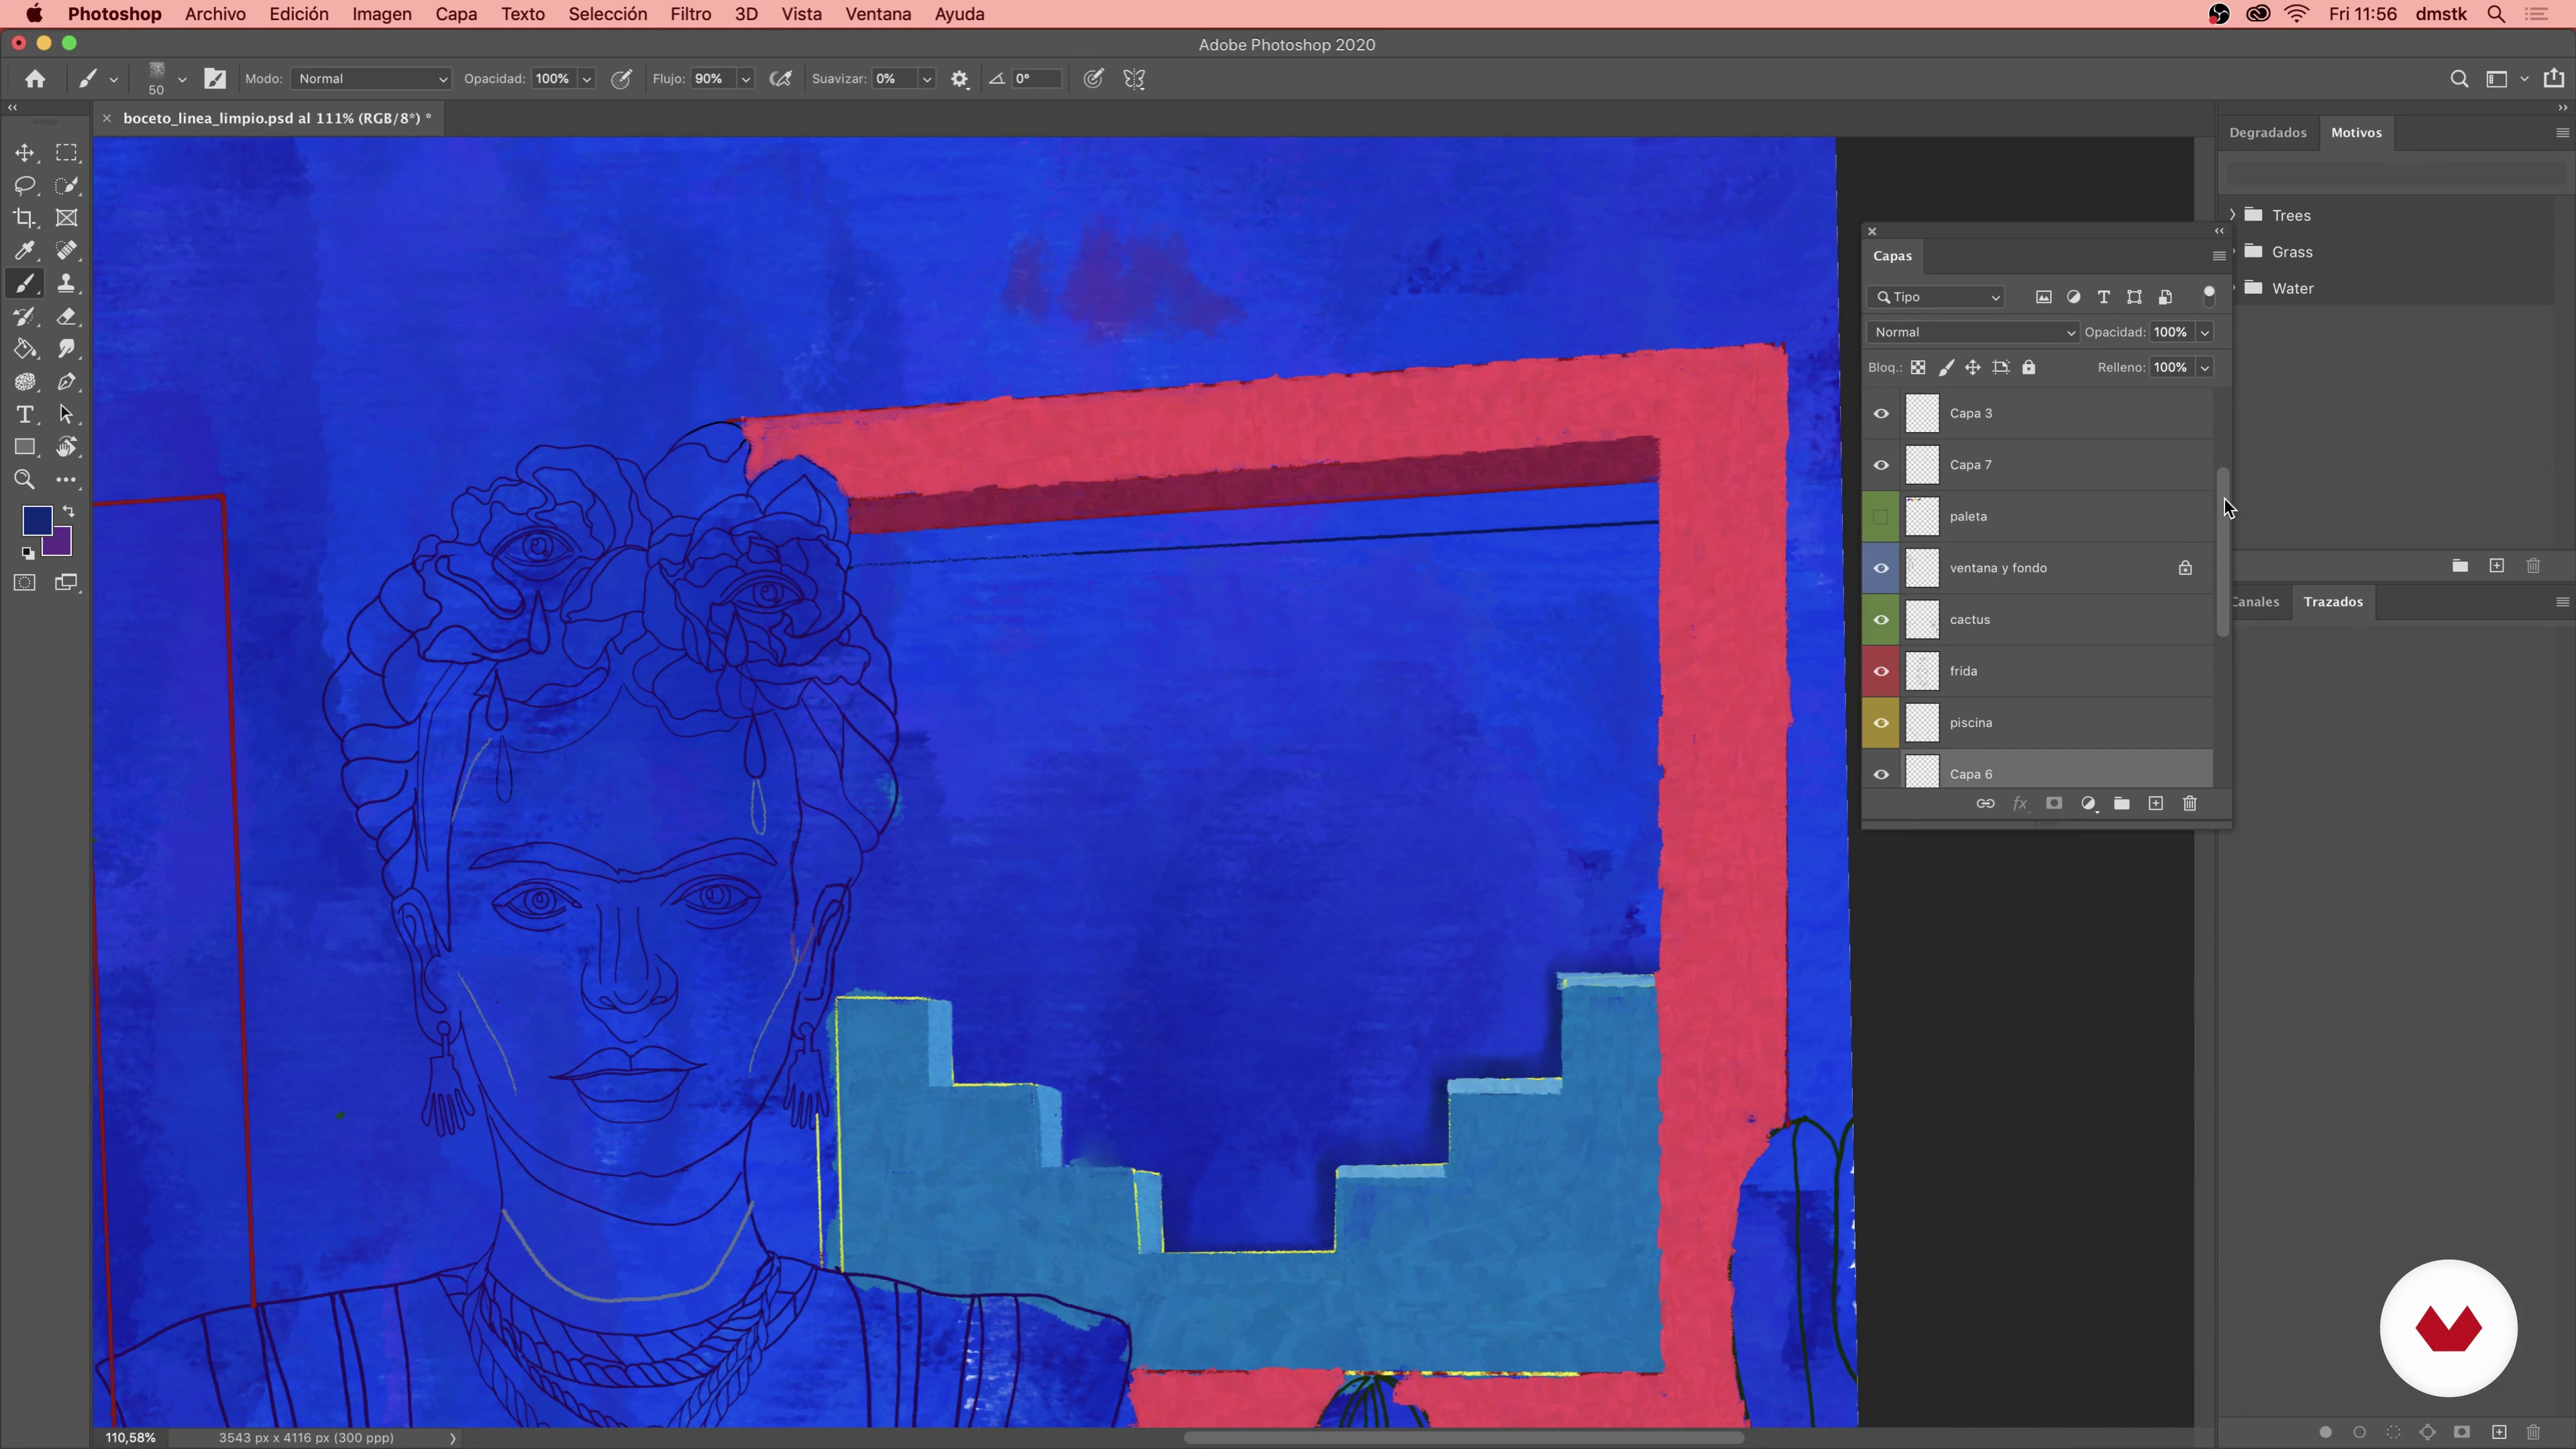Hide the Capa 6 layer
The image size is (2576, 1449).
point(1881,775)
